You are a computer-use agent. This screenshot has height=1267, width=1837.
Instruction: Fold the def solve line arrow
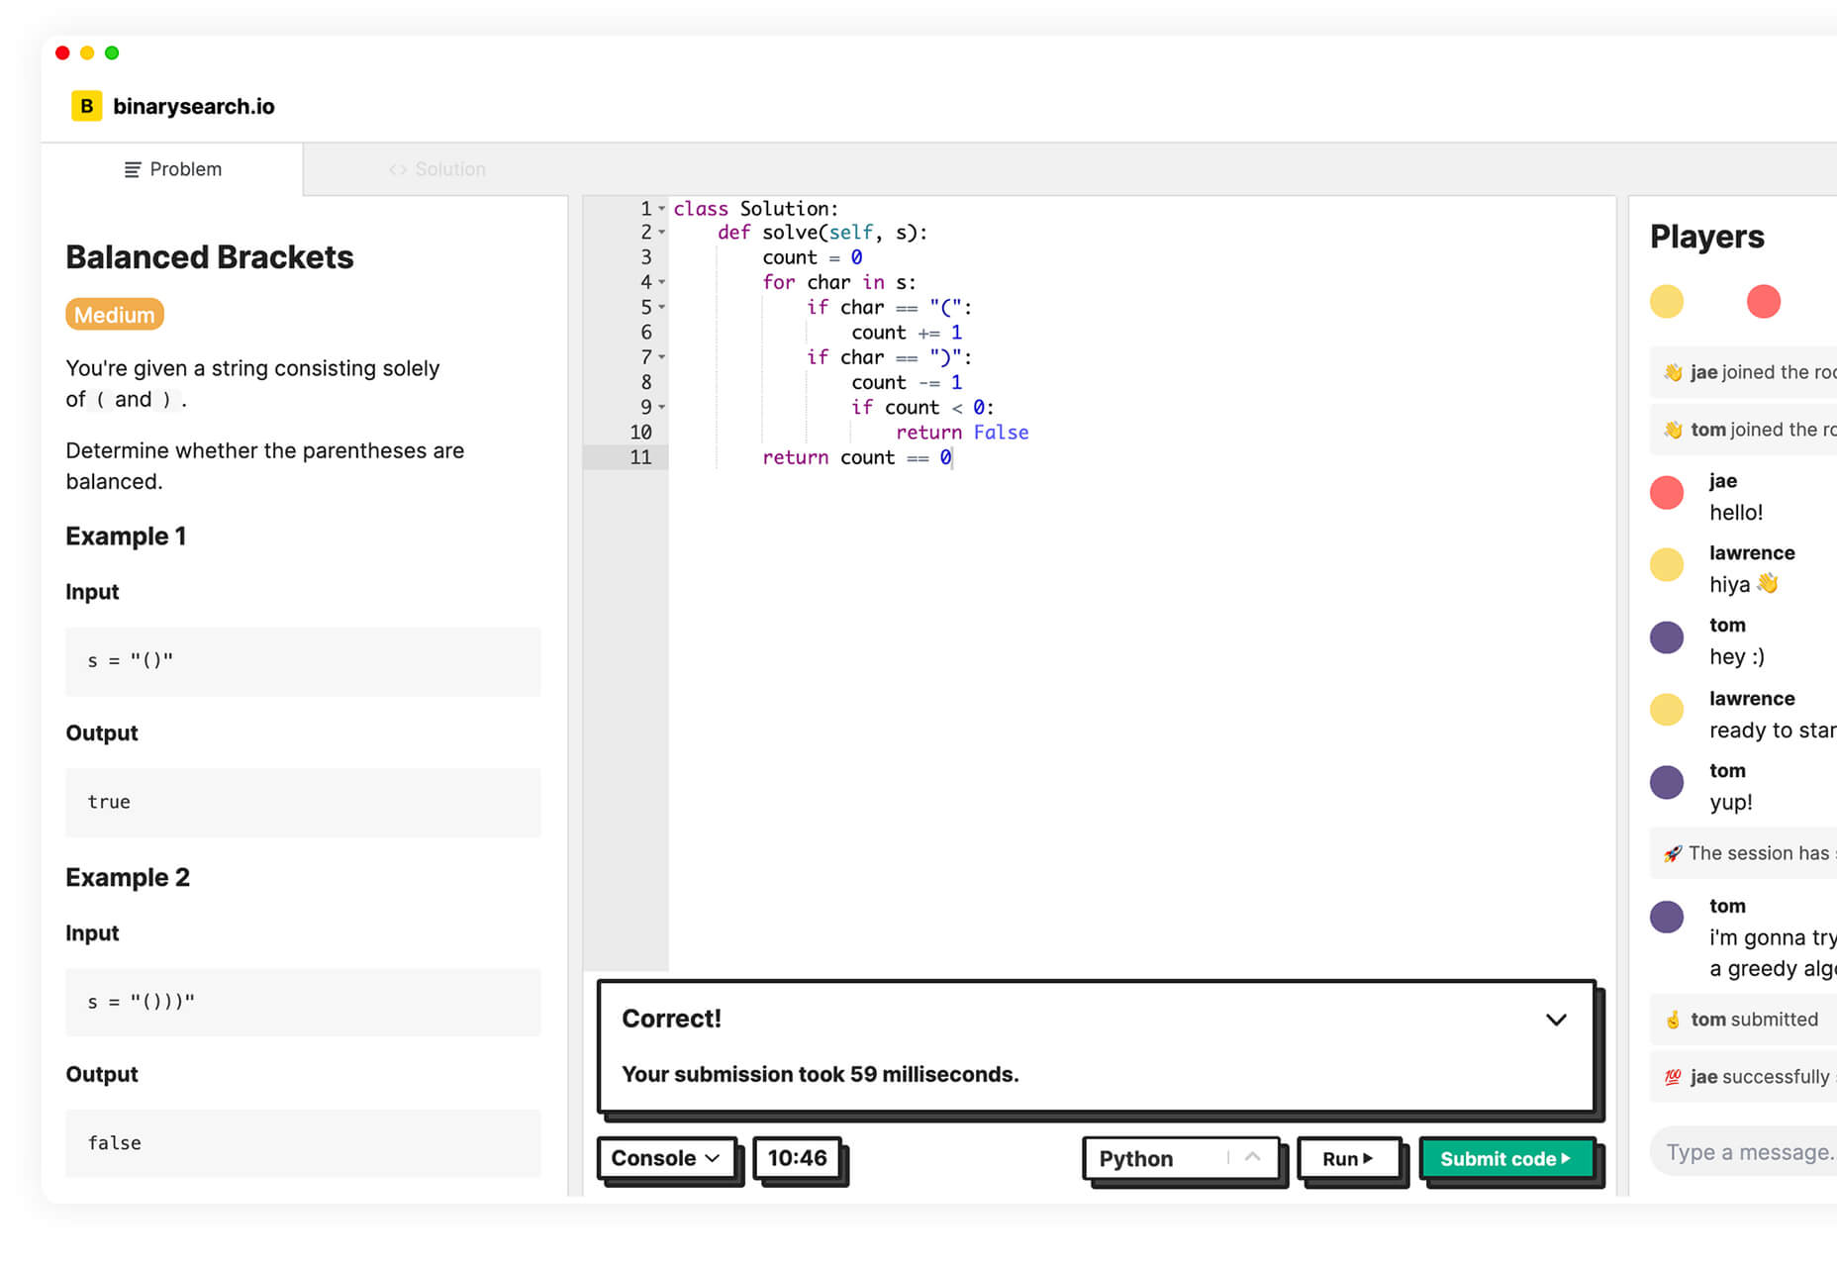(x=661, y=233)
